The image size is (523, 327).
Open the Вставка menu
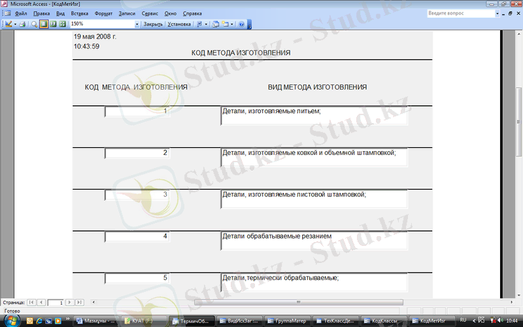(79, 14)
